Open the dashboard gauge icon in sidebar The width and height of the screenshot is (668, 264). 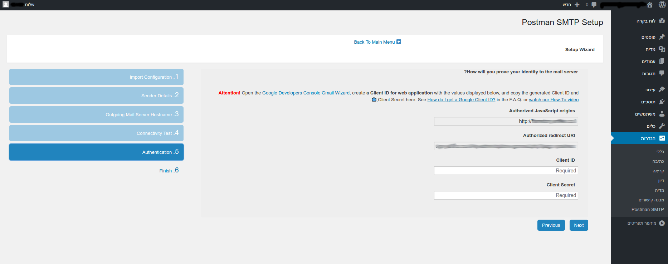click(x=662, y=21)
